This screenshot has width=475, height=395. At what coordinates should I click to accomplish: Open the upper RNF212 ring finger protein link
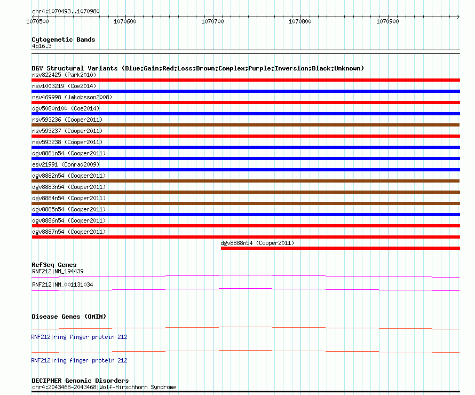[x=79, y=337]
